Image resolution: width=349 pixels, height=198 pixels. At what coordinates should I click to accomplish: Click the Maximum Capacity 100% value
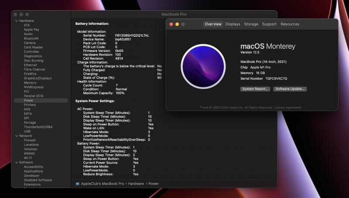pos(120,93)
